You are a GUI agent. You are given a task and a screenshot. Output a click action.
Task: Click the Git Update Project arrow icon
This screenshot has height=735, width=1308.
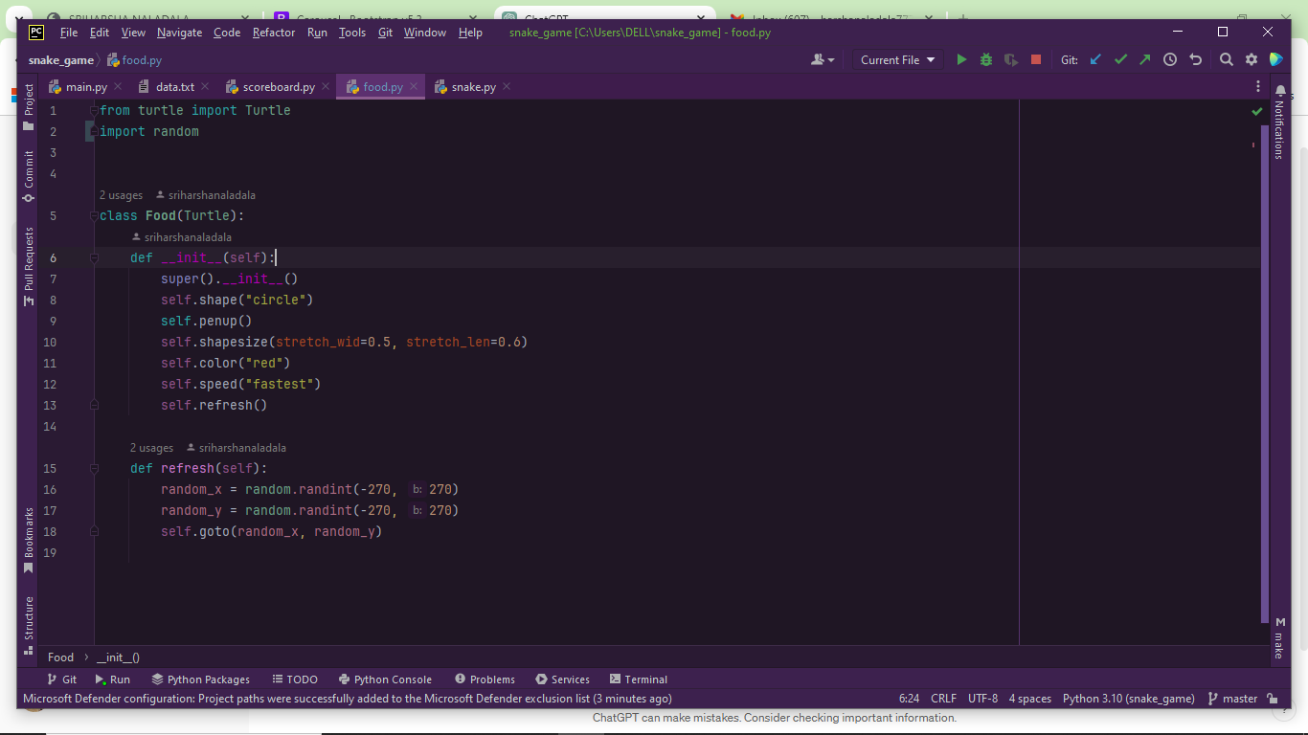[1095, 59]
